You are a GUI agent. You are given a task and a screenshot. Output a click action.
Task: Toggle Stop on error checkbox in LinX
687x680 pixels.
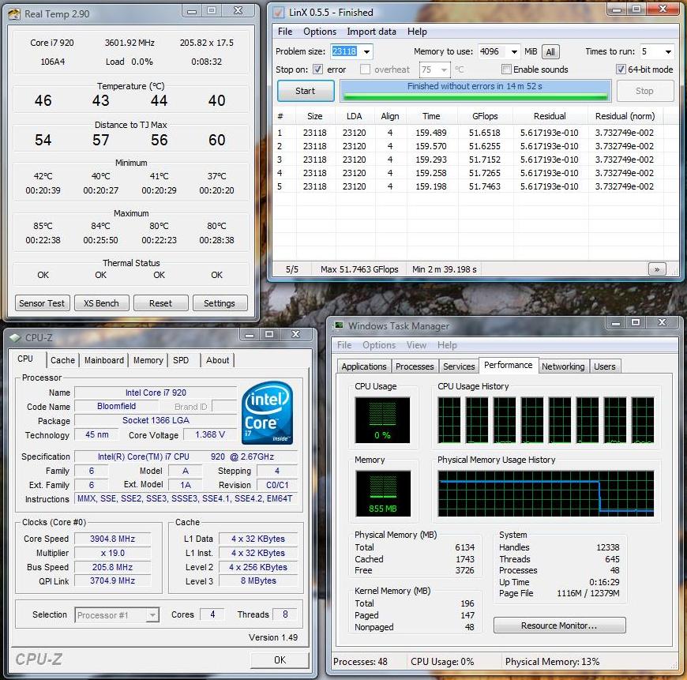(317, 70)
